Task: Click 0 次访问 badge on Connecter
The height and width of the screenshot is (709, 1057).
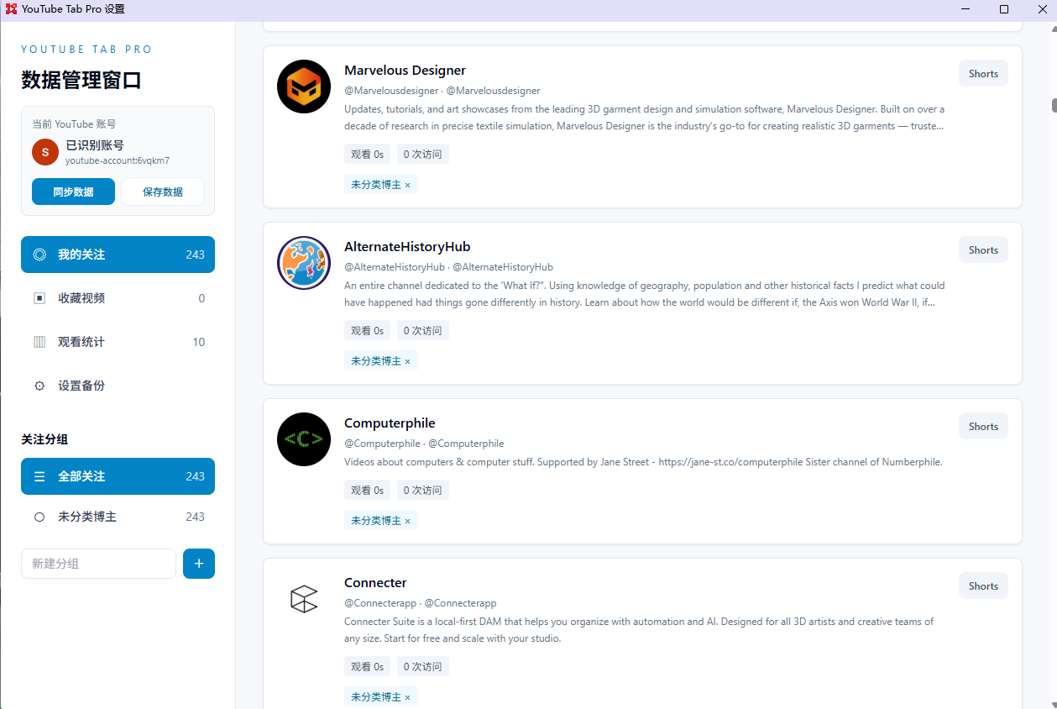Action: (422, 666)
